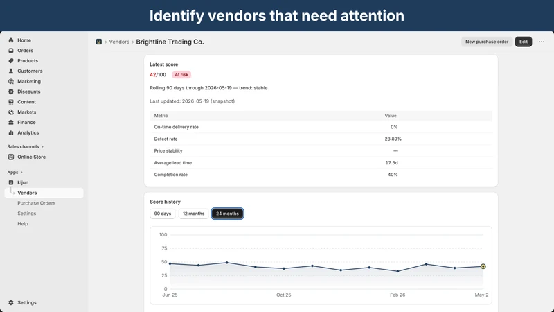
Task: Click the kijun app icon
Action: 11,182
